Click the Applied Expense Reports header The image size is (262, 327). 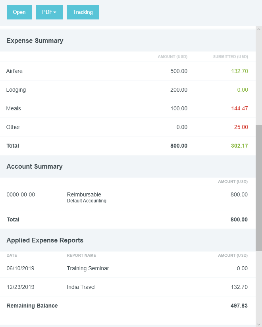tap(45, 240)
